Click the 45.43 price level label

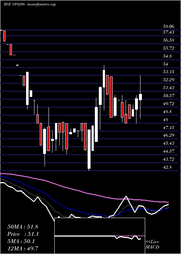pyautogui.click(x=168, y=143)
